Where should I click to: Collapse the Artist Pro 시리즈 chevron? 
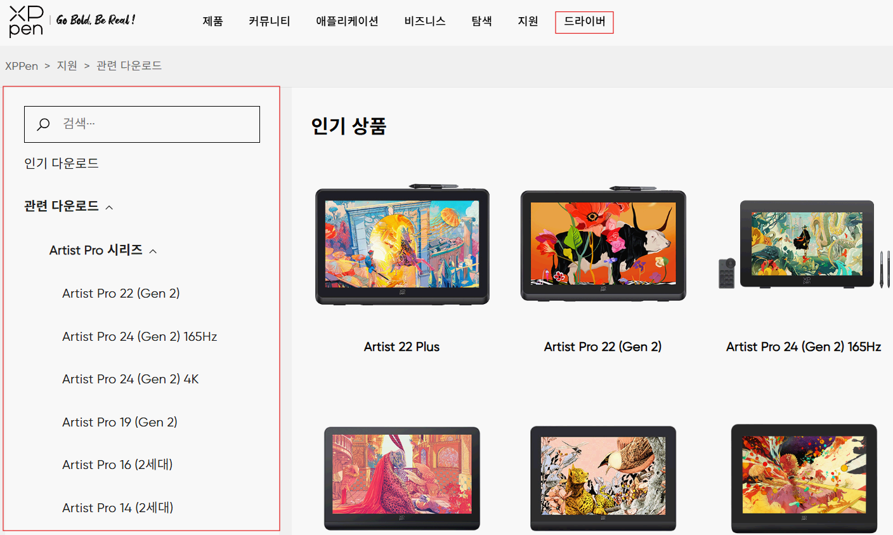[153, 251]
